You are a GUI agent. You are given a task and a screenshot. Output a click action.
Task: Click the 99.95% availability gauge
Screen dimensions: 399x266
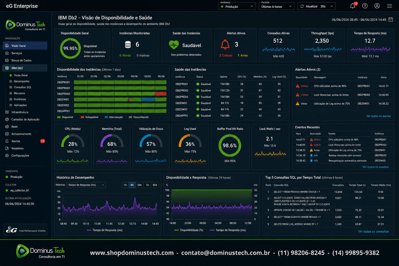pos(70,49)
